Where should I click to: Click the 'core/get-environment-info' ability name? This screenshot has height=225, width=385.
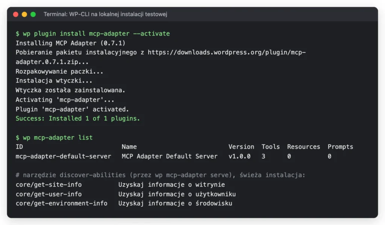(62, 204)
